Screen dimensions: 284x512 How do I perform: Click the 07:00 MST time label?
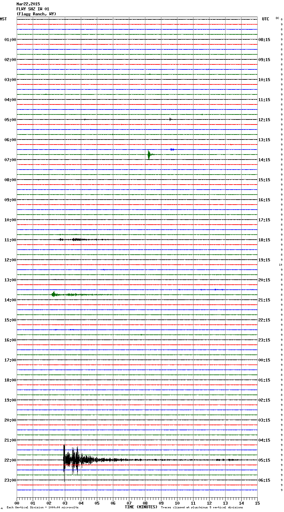(10, 160)
